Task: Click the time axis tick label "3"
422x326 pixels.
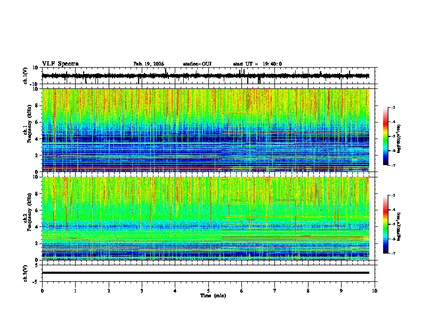Action: (x=142, y=291)
